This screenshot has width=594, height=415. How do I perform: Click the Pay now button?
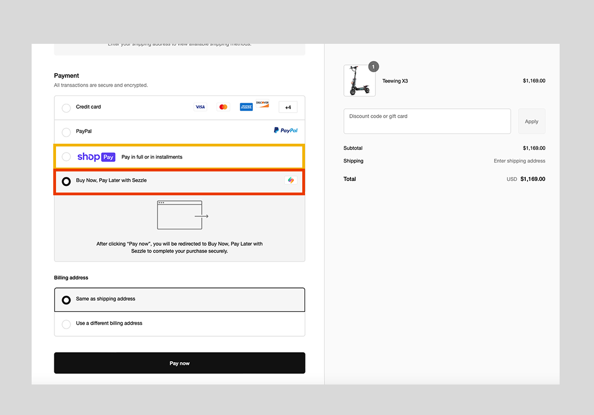tap(180, 363)
